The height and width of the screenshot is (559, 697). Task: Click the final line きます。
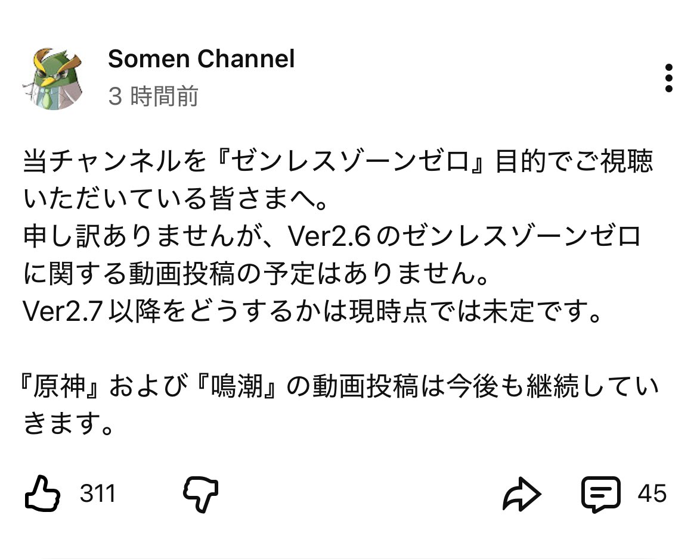tap(69, 424)
